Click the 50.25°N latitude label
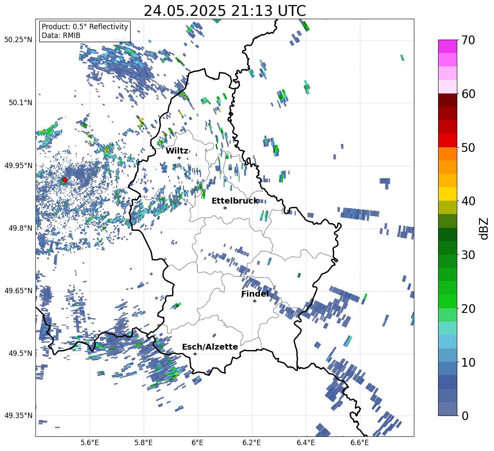 point(18,40)
